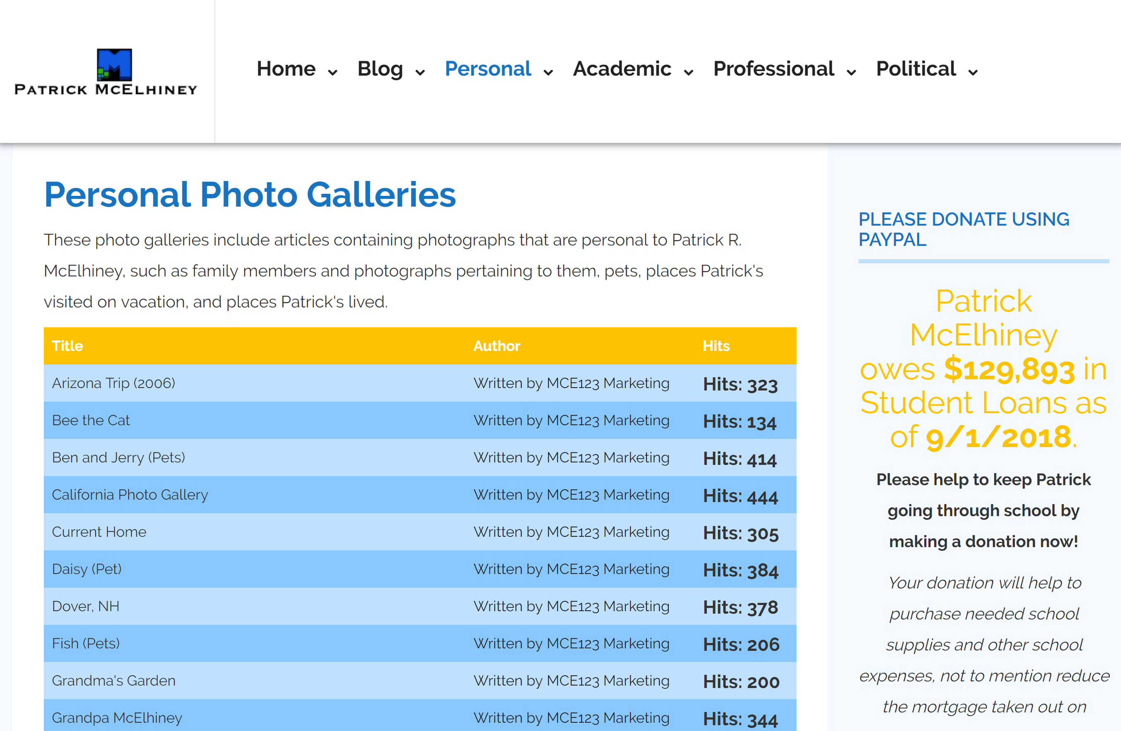1121x731 pixels.
Task: View the Current Home gallery
Action: (x=99, y=532)
